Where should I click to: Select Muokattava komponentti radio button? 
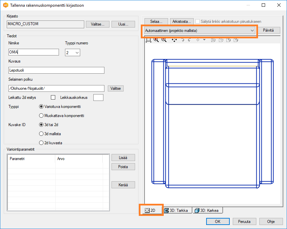41,115
